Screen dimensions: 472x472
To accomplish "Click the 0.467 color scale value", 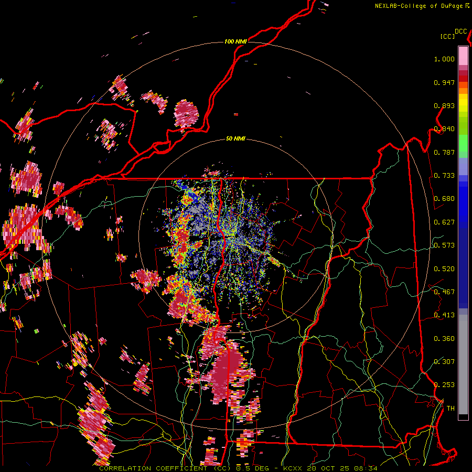I will 444,292.
